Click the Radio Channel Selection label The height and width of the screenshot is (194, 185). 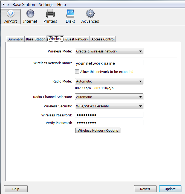coord(53,97)
